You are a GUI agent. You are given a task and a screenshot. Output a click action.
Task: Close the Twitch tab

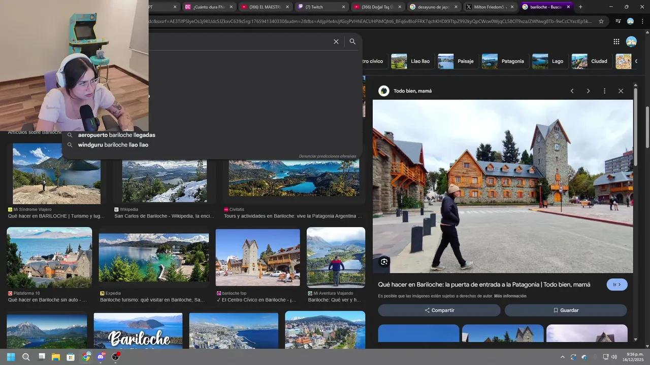(x=344, y=7)
